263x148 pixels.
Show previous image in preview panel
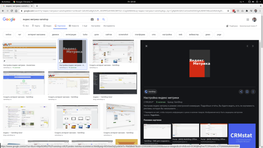tap(247, 46)
